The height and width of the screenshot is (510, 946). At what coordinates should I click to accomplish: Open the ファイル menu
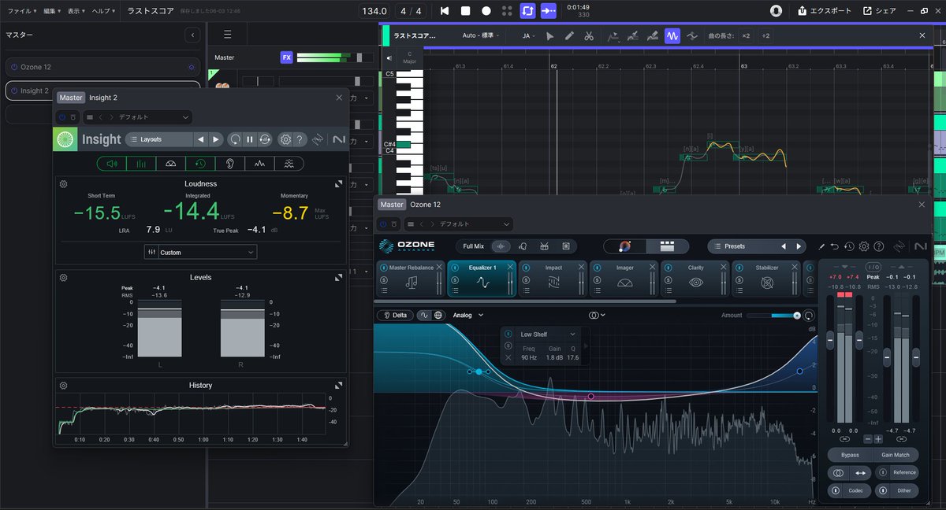pos(22,11)
